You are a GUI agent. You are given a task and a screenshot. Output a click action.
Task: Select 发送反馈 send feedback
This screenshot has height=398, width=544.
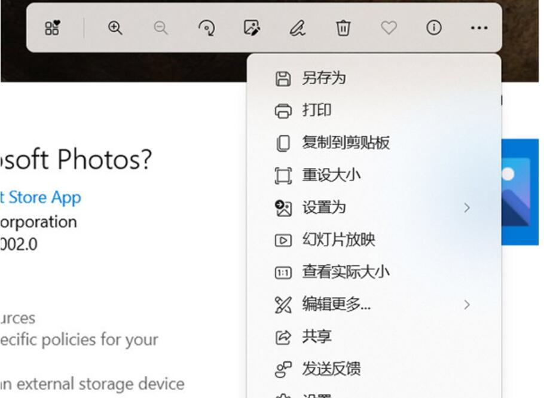point(374,369)
